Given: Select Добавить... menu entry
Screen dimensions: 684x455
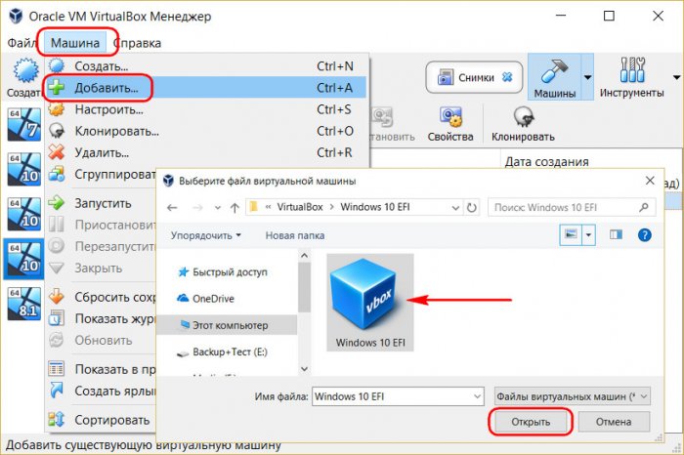Looking at the screenshot, I should click(x=207, y=88).
